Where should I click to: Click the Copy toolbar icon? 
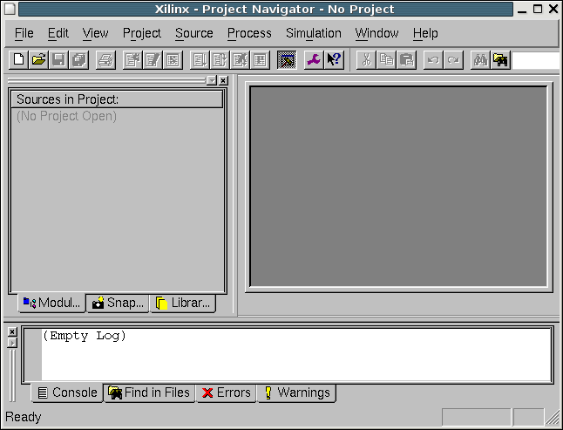pyautogui.click(x=386, y=59)
